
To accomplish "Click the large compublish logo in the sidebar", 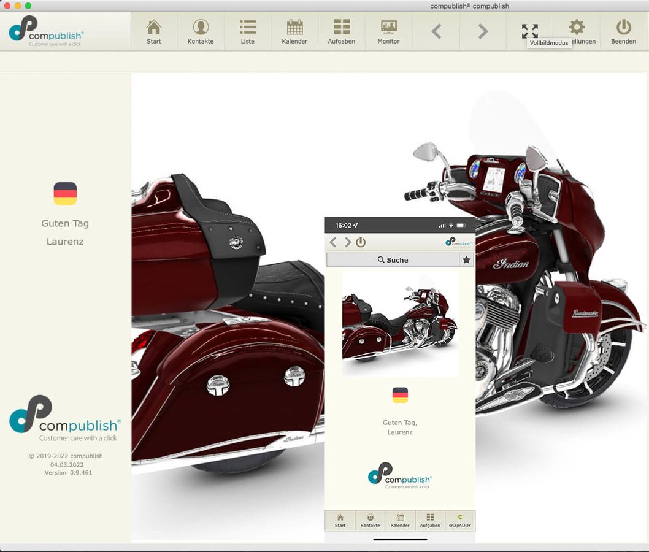I will [x=65, y=418].
